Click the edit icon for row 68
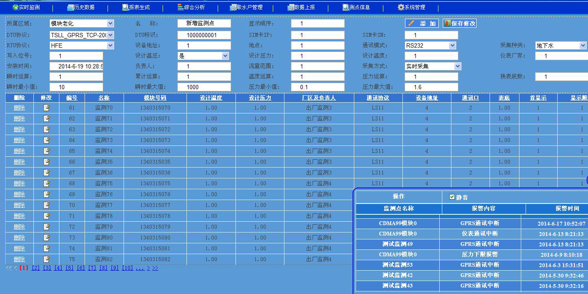This screenshot has width=588, height=294. coord(46,184)
